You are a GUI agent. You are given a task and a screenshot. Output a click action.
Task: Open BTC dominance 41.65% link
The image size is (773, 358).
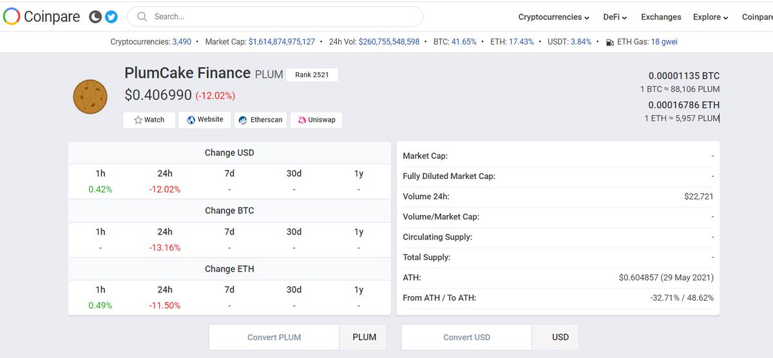(464, 42)
